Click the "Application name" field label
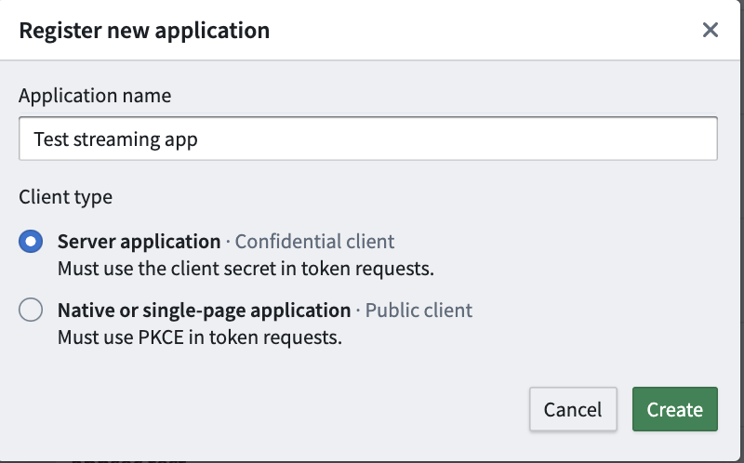 tap(95, 96)
